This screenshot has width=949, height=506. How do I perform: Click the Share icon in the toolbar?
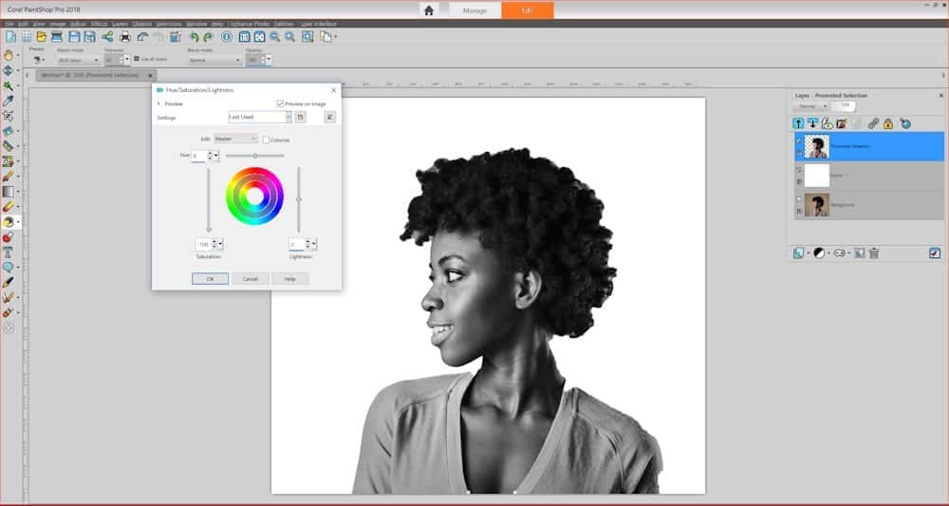pyautogui.click(x=106, y=37)
